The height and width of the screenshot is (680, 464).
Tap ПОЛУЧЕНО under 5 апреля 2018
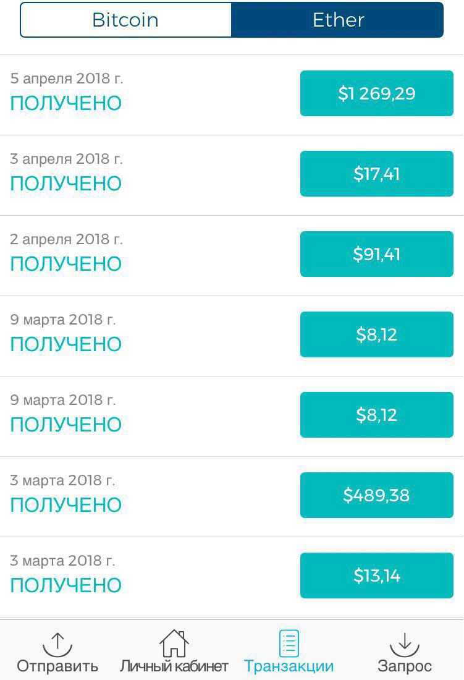click(x=66, y=103)
